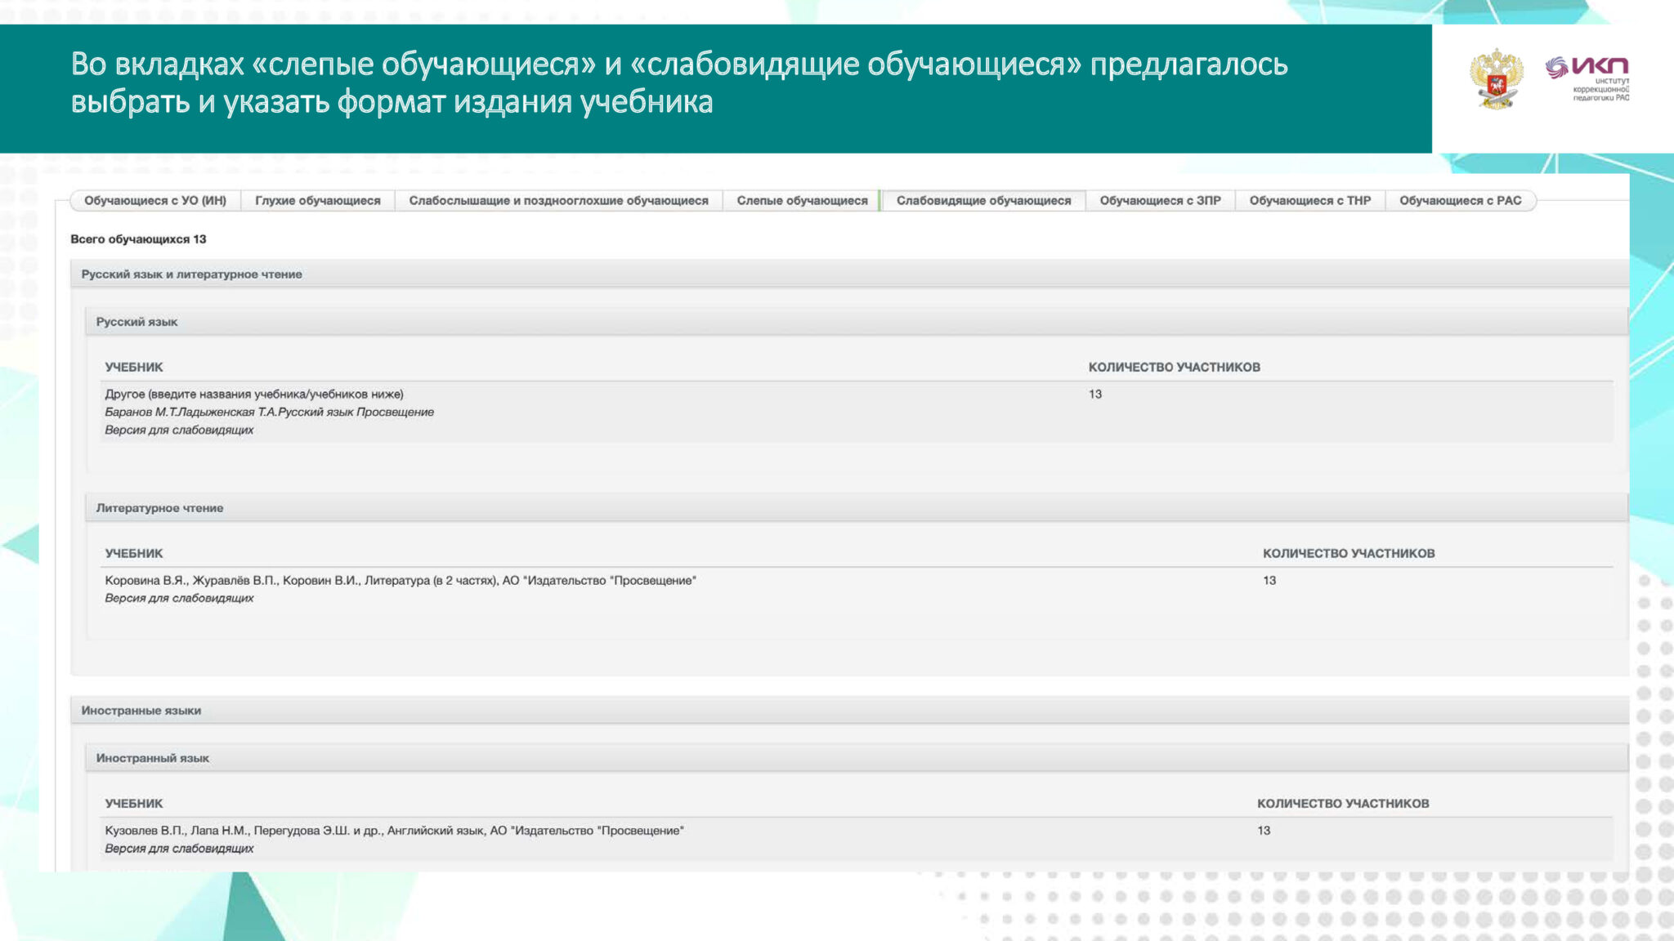Viewport: 1674px width, 941px height.
Task: Click 'Версия для слабовидящих' under Кузовлев entry
Action: point(179,848)
